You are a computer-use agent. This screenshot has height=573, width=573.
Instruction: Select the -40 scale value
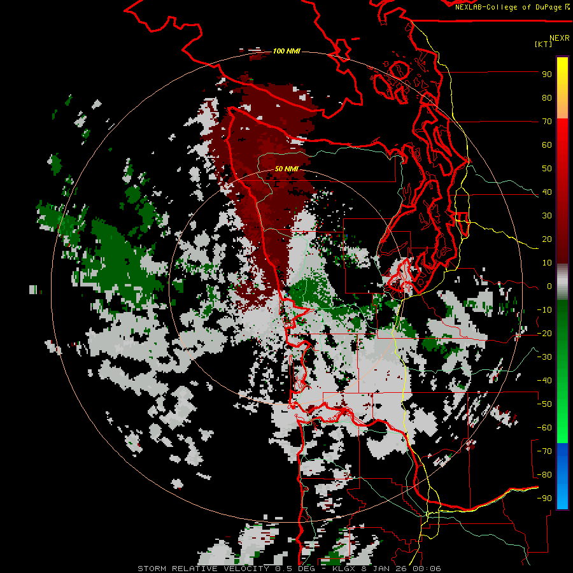point(544,381)
